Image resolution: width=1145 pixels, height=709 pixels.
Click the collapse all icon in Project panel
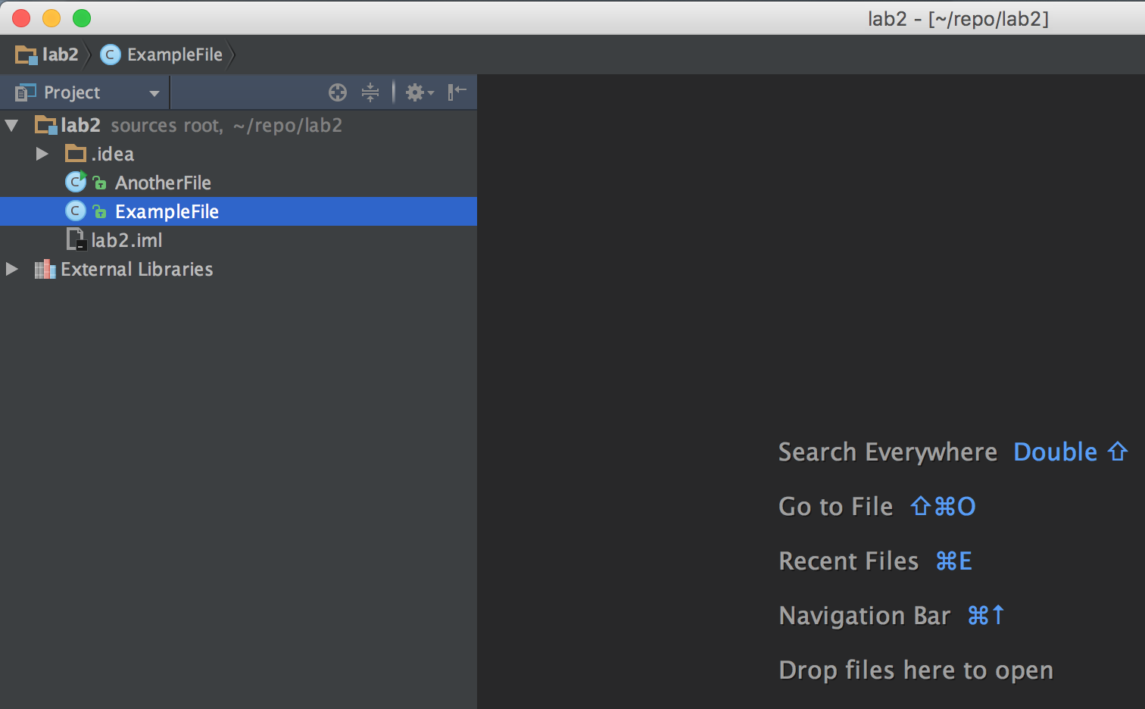tap(370, 92)
